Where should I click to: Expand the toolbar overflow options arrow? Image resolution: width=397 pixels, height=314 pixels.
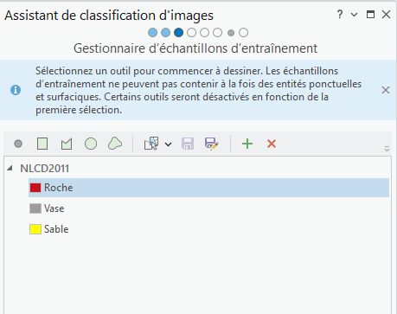point(387,149)
